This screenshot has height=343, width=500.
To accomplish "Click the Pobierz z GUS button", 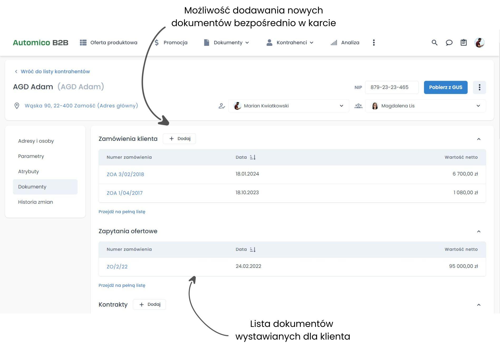I will tap(445, 87).
